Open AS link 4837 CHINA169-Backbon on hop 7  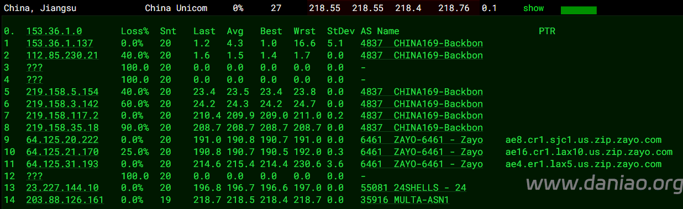click(x=422, y=116)
